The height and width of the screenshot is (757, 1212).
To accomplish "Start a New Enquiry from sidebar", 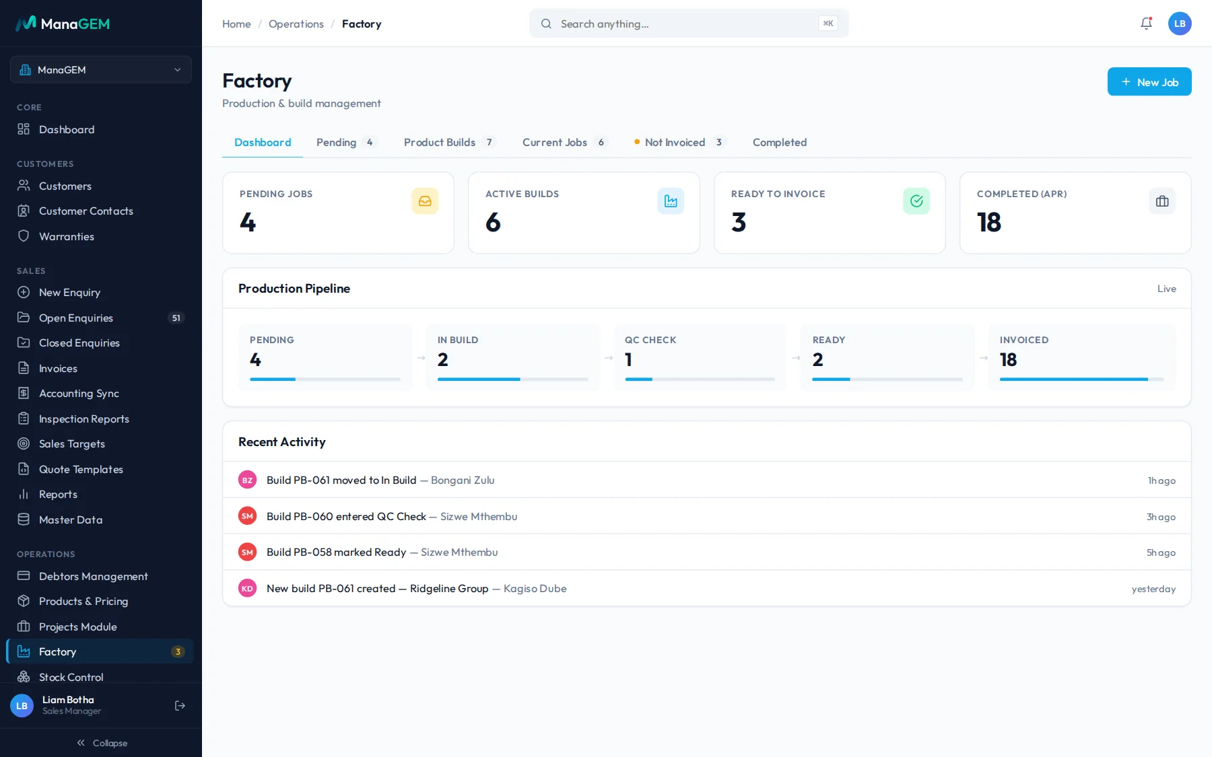I will point(101,292).
